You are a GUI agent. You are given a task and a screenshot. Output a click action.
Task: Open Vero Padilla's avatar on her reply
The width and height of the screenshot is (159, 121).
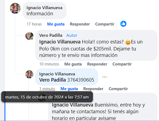(29, 36)
